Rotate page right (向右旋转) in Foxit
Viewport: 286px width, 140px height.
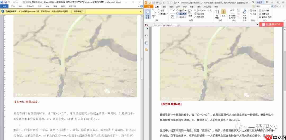click(199, 17)
